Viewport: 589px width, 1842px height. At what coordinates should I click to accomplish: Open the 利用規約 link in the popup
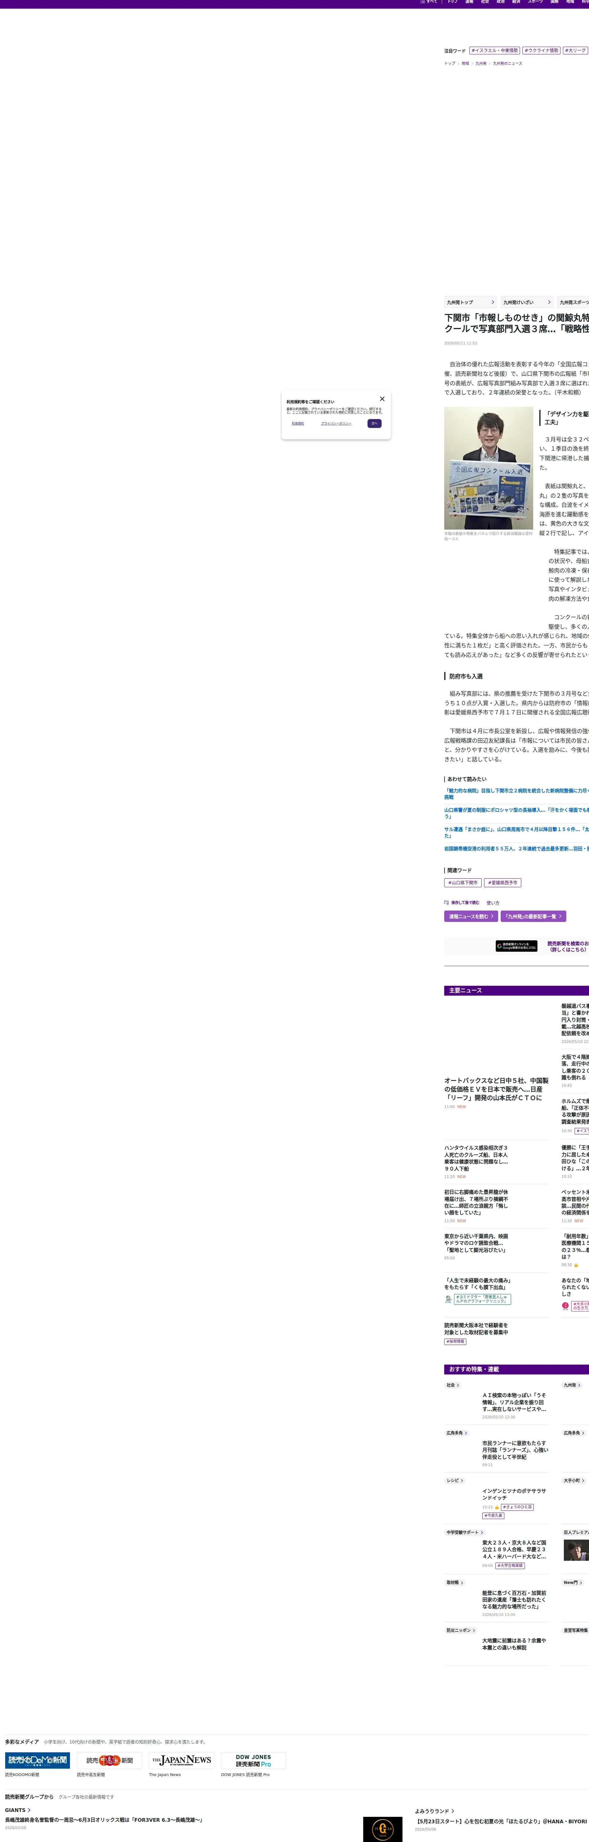298,423
